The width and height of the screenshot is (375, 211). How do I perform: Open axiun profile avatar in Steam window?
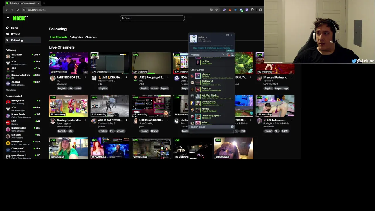[193, 39]
